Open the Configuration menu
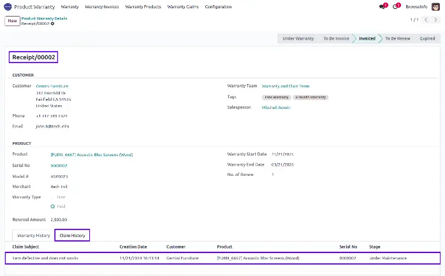 click(218, 6)
